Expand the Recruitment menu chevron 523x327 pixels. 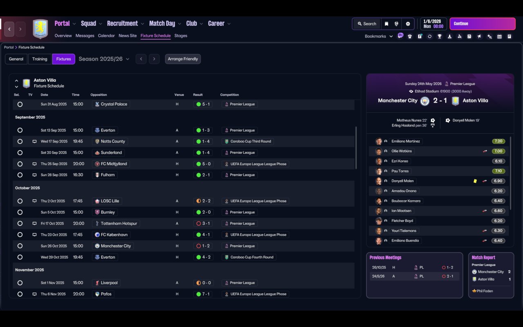(x=142, y=24)
